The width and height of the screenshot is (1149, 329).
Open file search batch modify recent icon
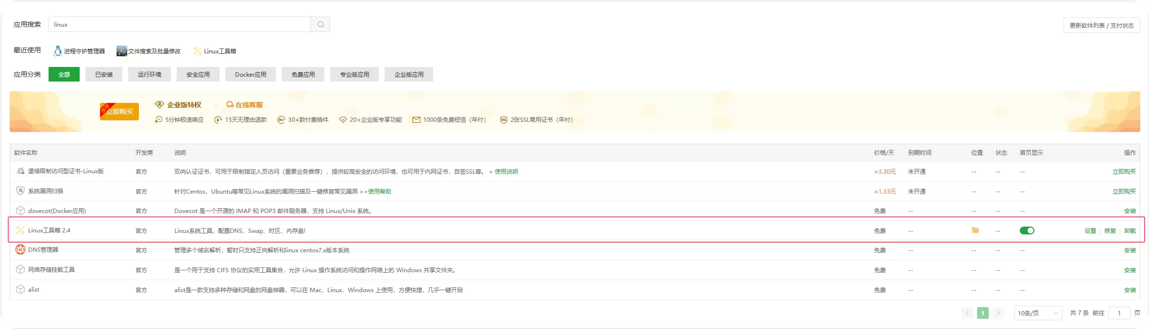(x=121, y=51)
